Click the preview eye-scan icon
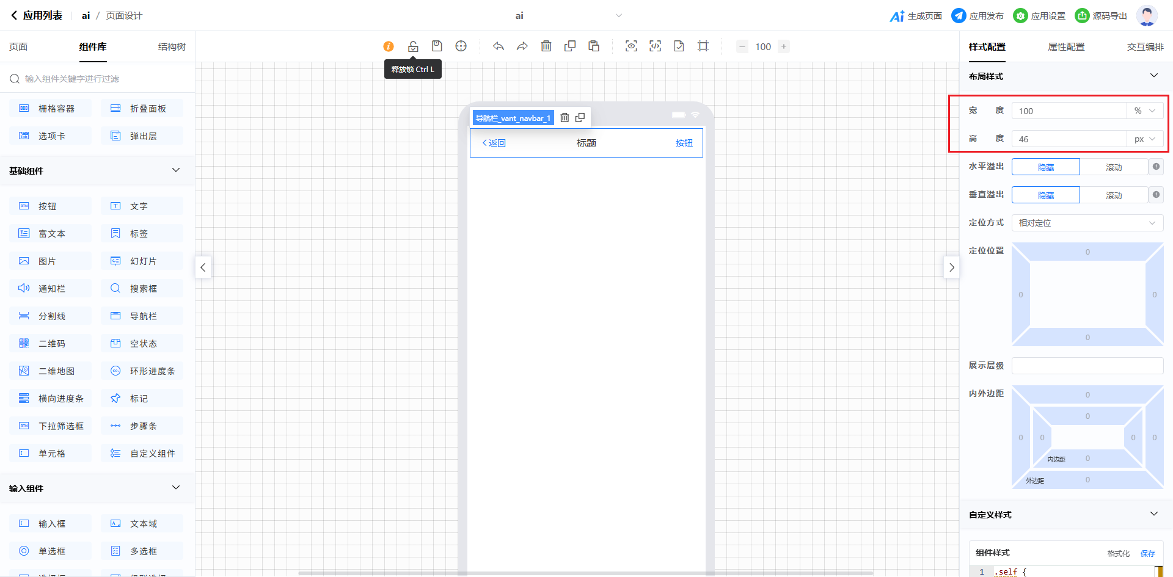The image size is (1173, 577). click(x=631, y=46)
